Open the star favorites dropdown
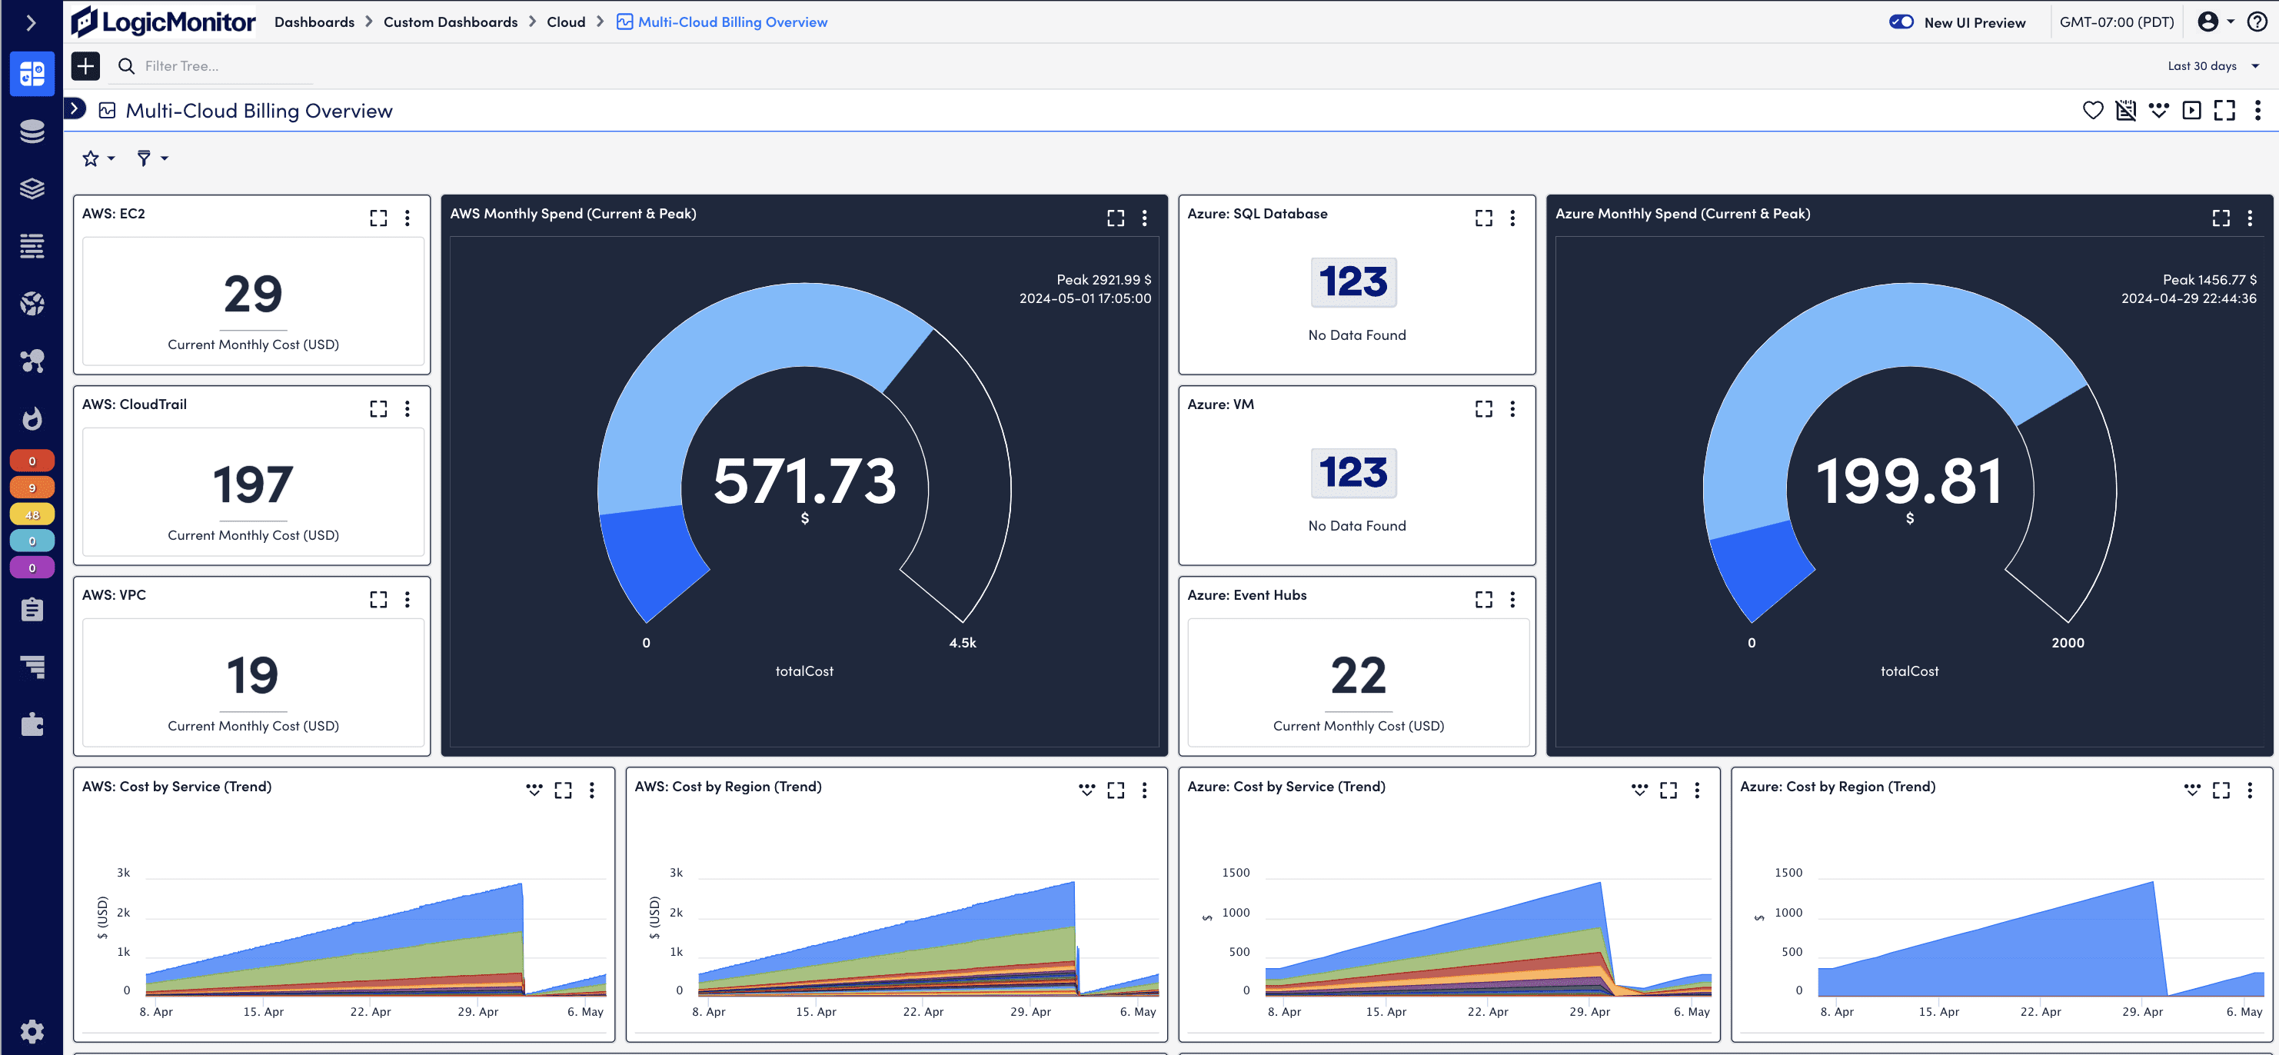Screen dimensions: 2279x1055 tap(98, 158)
